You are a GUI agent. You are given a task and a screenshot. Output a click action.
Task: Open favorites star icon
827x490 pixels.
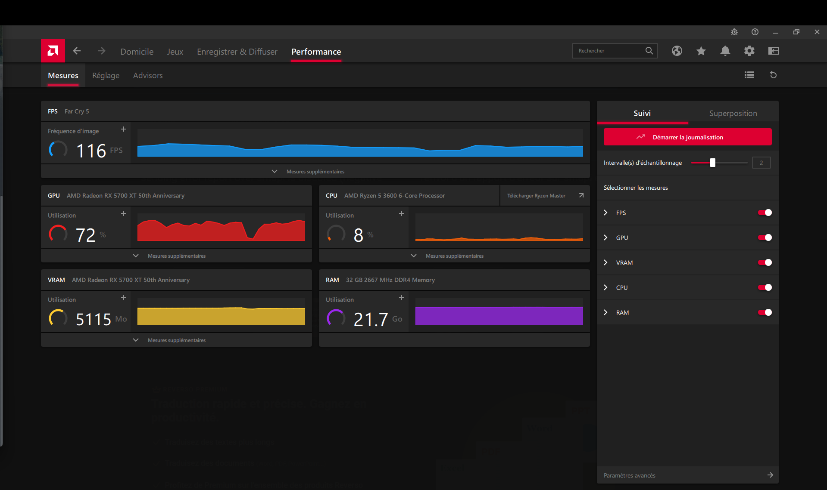pos(701,51)
